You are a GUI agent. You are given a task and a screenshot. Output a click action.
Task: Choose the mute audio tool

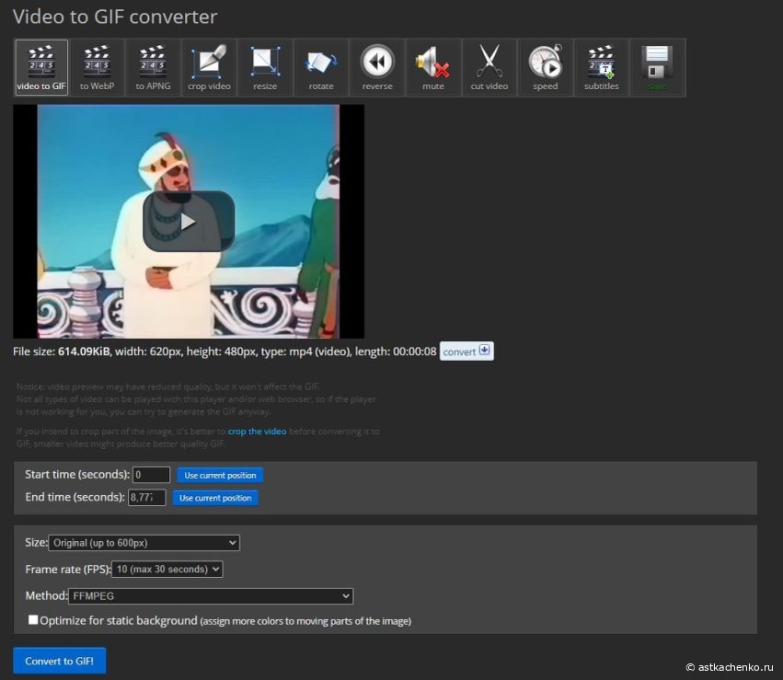(433, 67)
